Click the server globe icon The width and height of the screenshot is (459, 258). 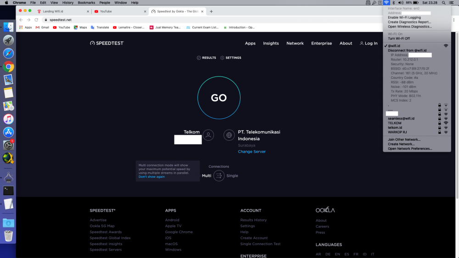(x=229, y=135)
